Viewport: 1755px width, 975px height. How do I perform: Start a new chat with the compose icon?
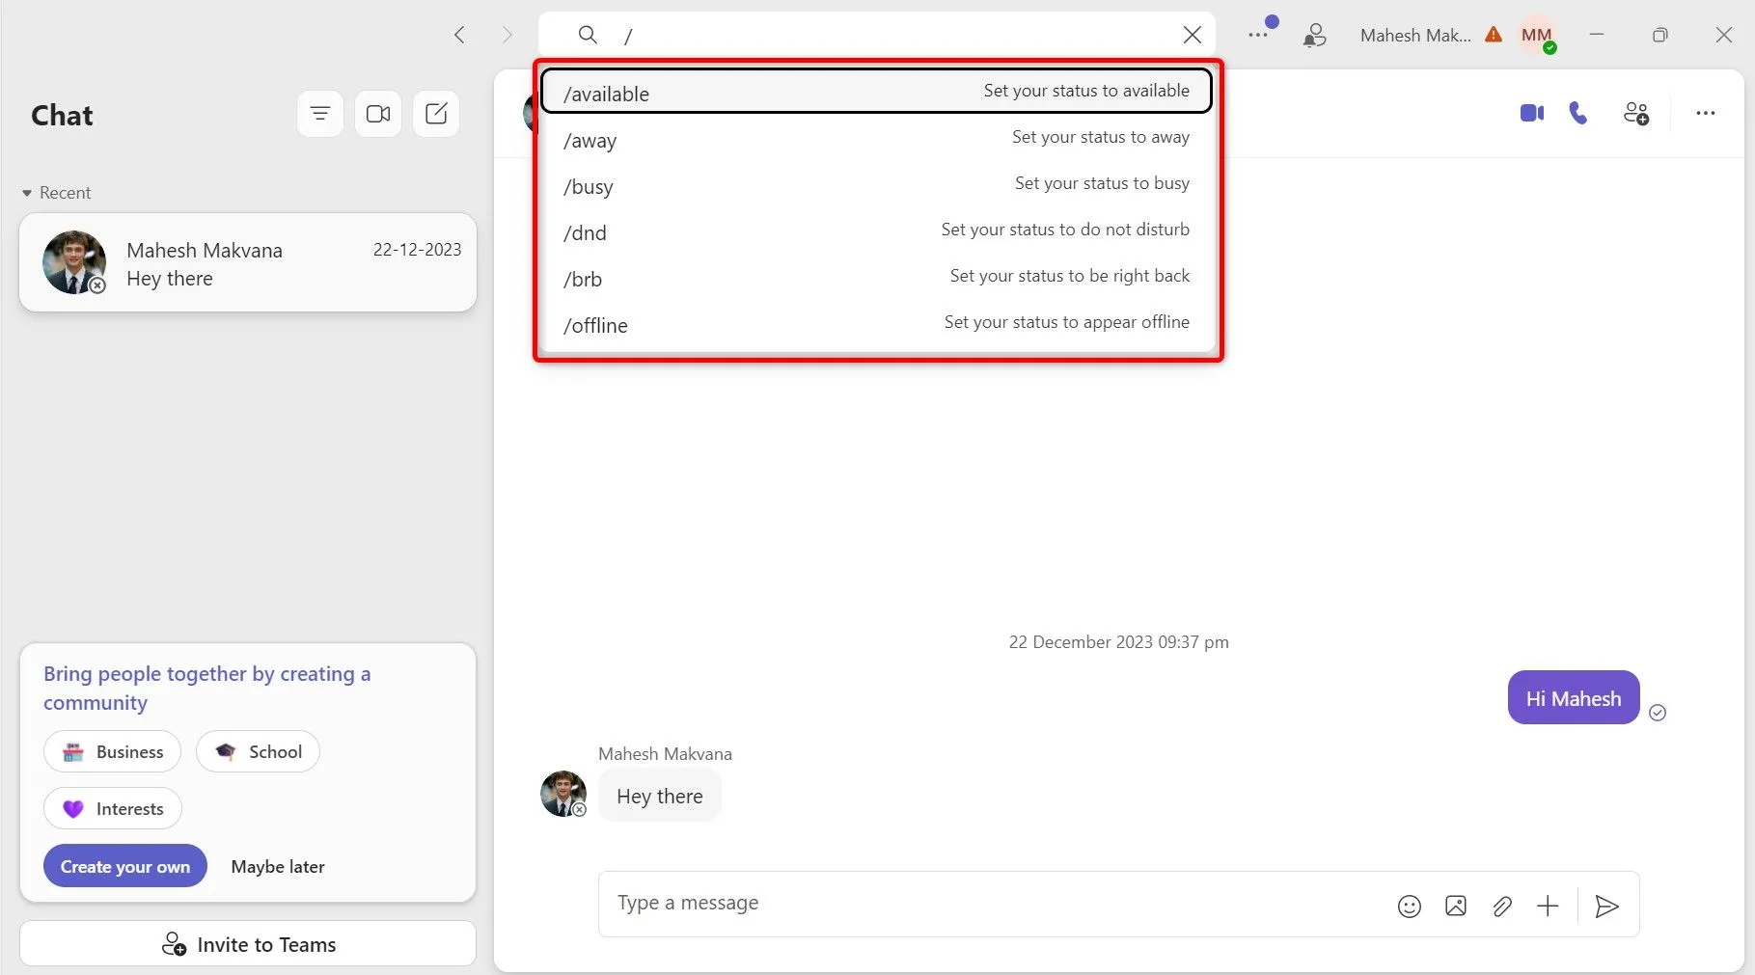[436, 113]
